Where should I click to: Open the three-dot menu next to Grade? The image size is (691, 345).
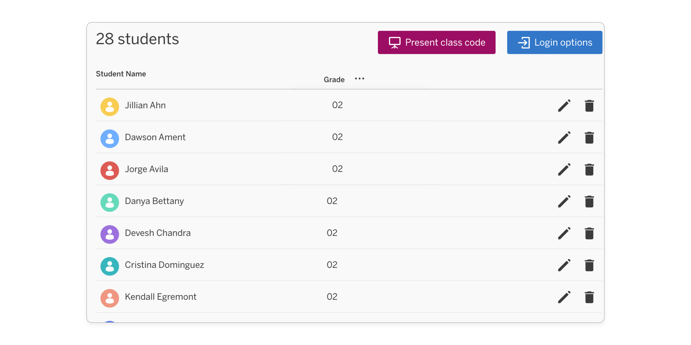click(360, 79)
